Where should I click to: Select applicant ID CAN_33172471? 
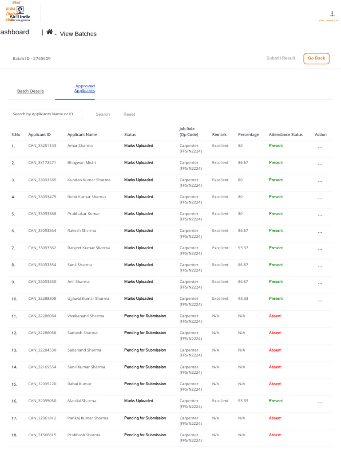point(42,163)
